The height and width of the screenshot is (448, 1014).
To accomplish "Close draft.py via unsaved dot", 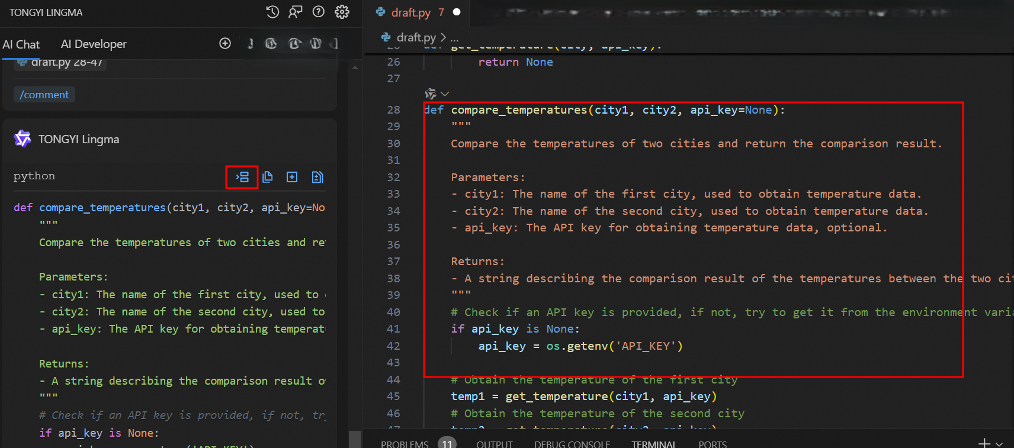I will (457, 12).
